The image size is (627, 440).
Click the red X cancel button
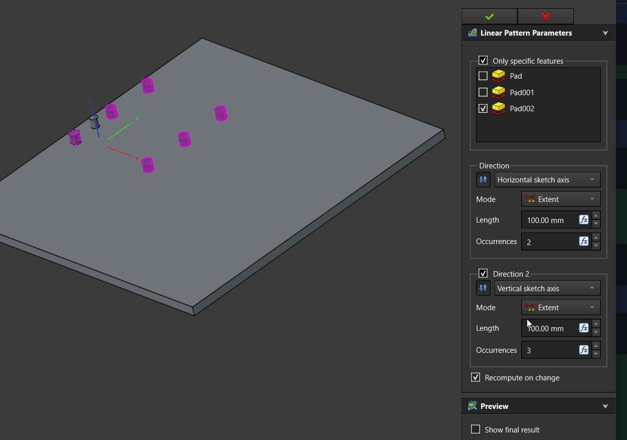click(x=546, y=17)
